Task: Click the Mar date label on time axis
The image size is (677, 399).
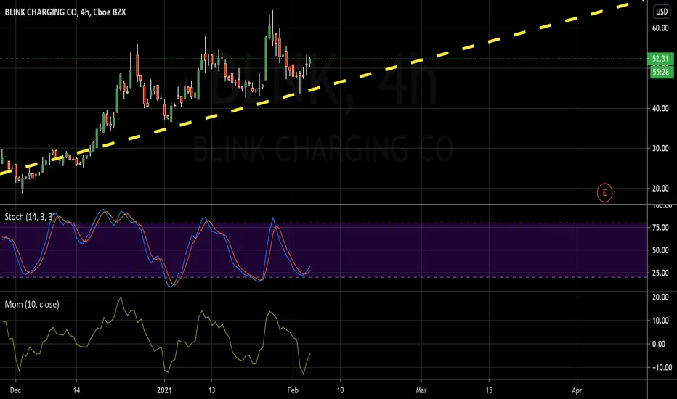Action: (x=421, y=390)
